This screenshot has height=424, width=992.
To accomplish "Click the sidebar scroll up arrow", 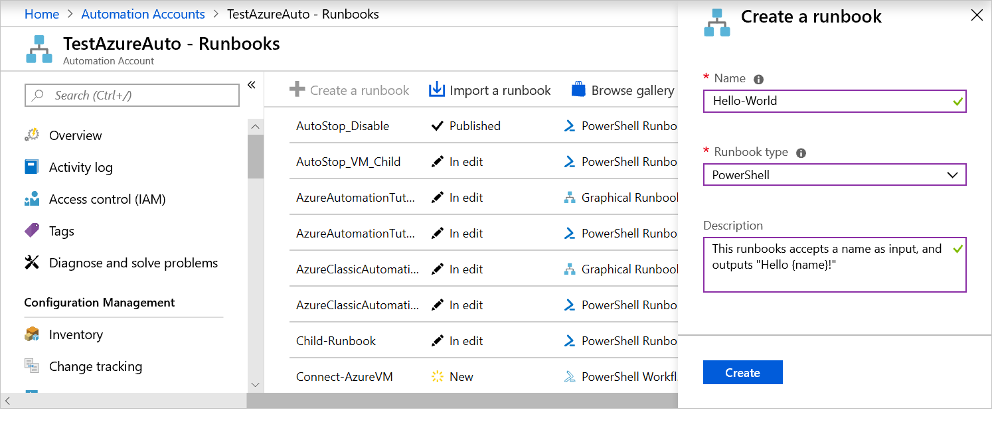I will pyautogui.click(x=256, y=126).
